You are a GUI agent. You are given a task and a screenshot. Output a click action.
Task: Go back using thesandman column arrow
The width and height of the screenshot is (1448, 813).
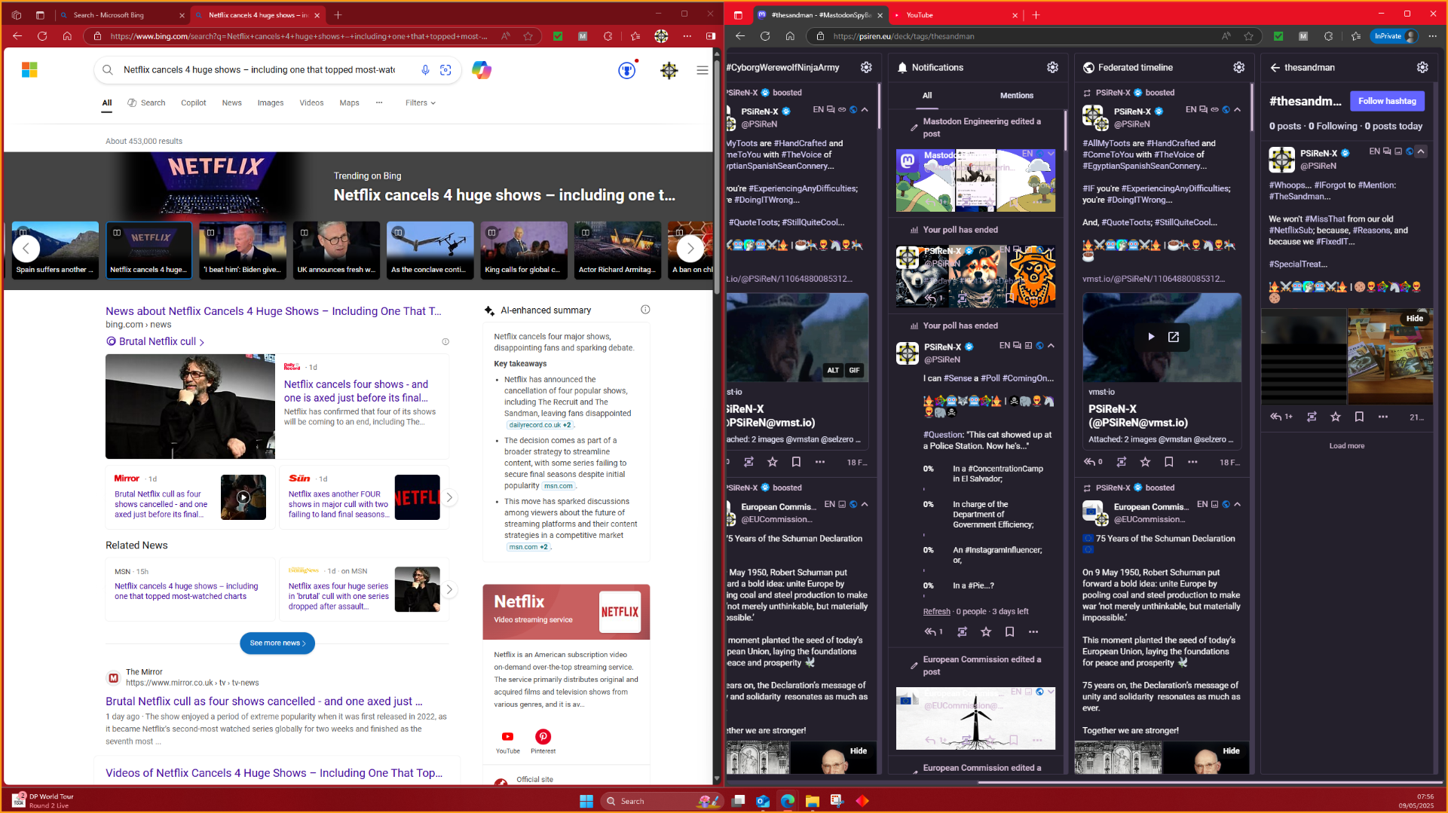pos(1275,68)
